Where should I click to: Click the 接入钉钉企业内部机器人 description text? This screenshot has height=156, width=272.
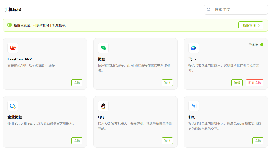[x=225, y=126]
